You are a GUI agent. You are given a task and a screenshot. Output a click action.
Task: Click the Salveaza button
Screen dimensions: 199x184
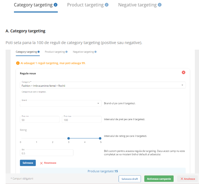pos(28,163)
